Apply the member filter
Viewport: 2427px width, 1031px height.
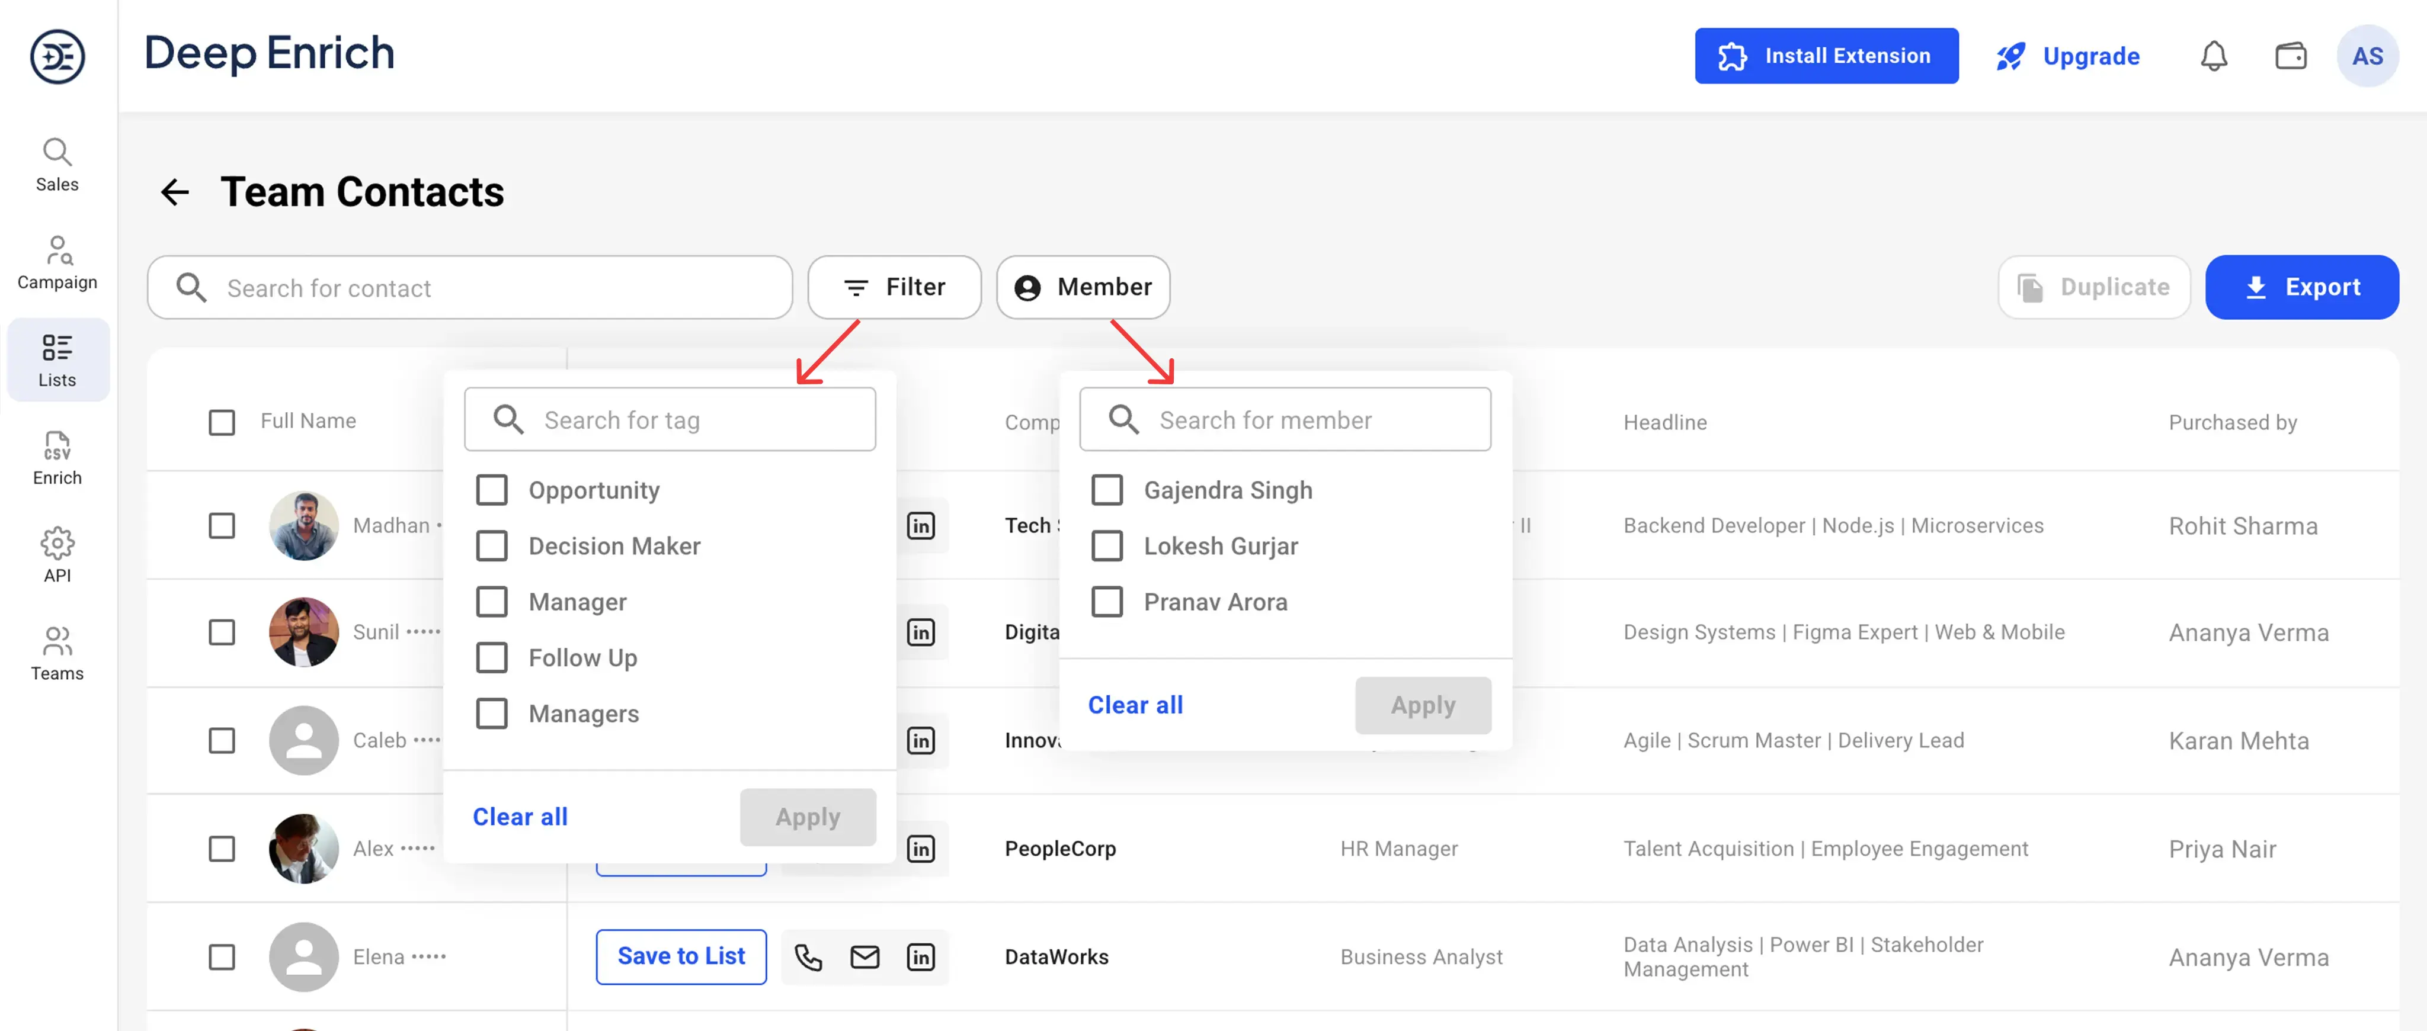pyautogui.click(x=1423, y=705)
